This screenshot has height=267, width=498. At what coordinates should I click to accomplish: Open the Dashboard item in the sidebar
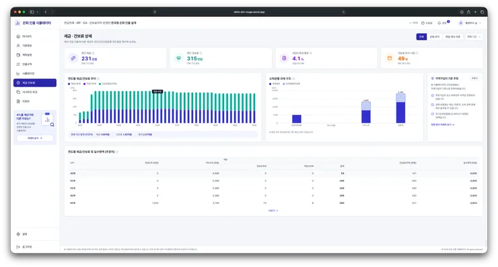[34, 36]
